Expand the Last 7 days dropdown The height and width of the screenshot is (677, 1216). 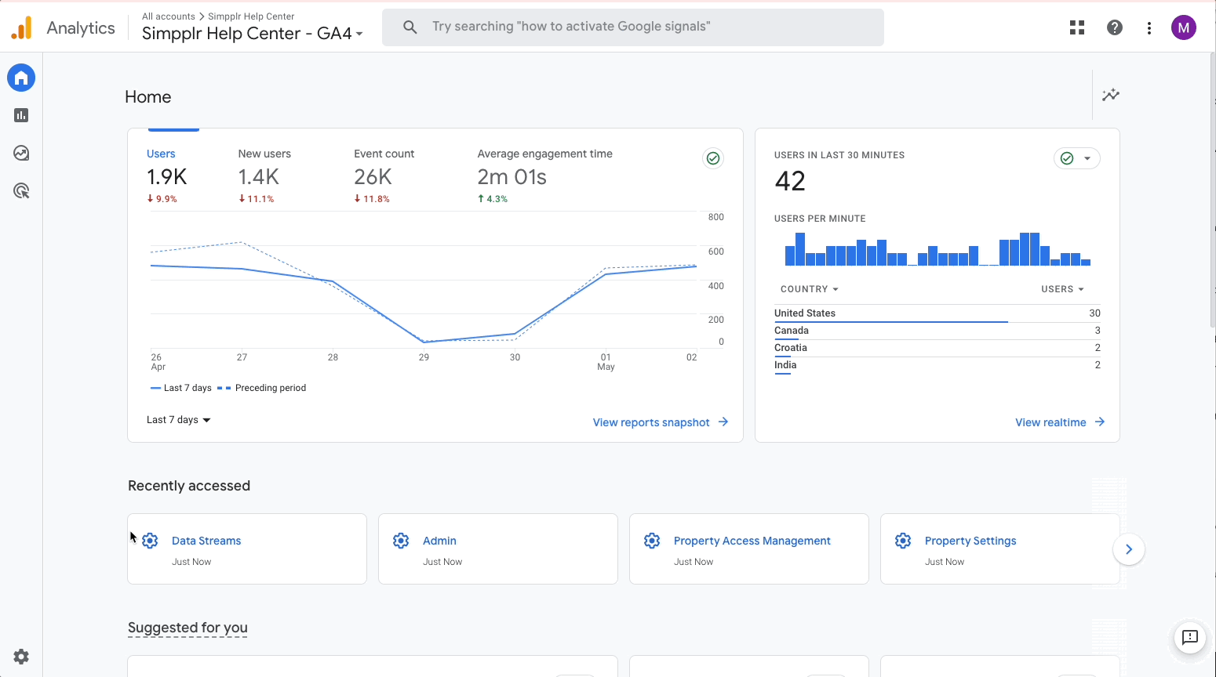tap(178, 419)
